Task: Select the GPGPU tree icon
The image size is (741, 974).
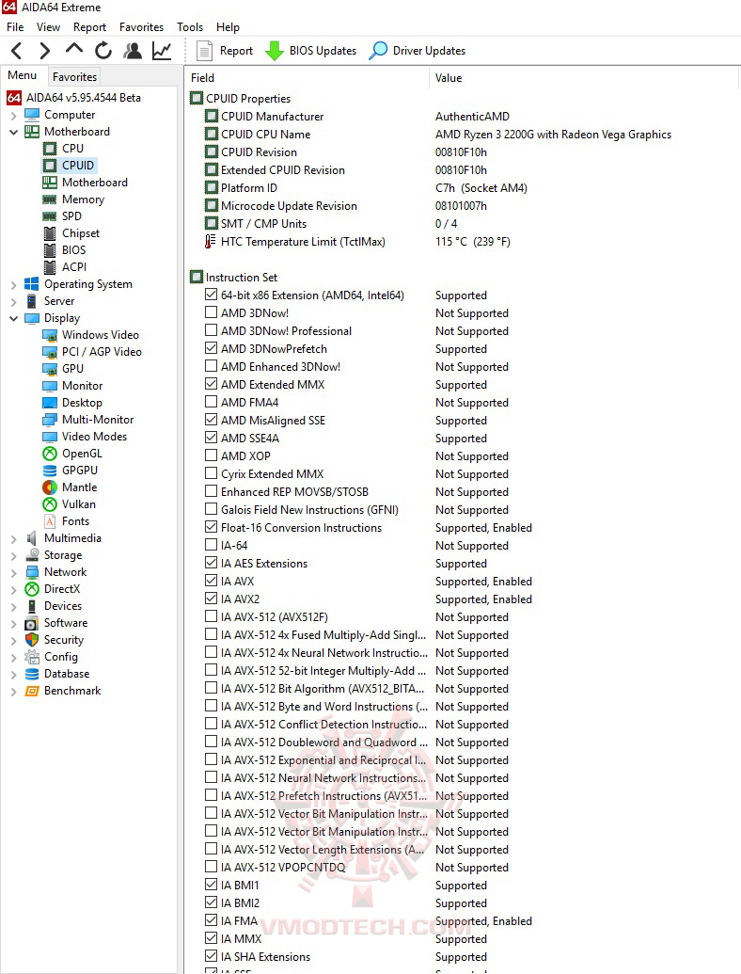Action: click(x=50, y=471)
